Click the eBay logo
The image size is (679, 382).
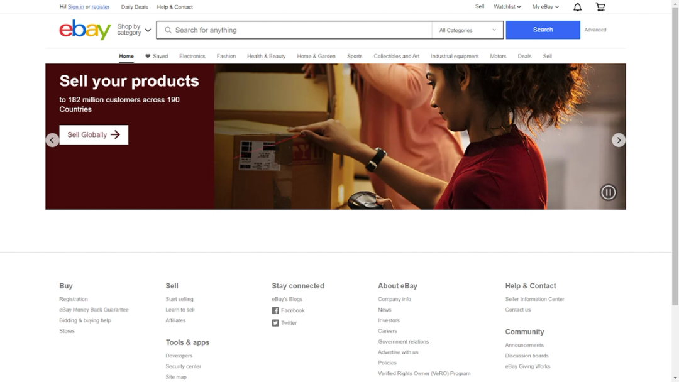(x=85, y=30)
